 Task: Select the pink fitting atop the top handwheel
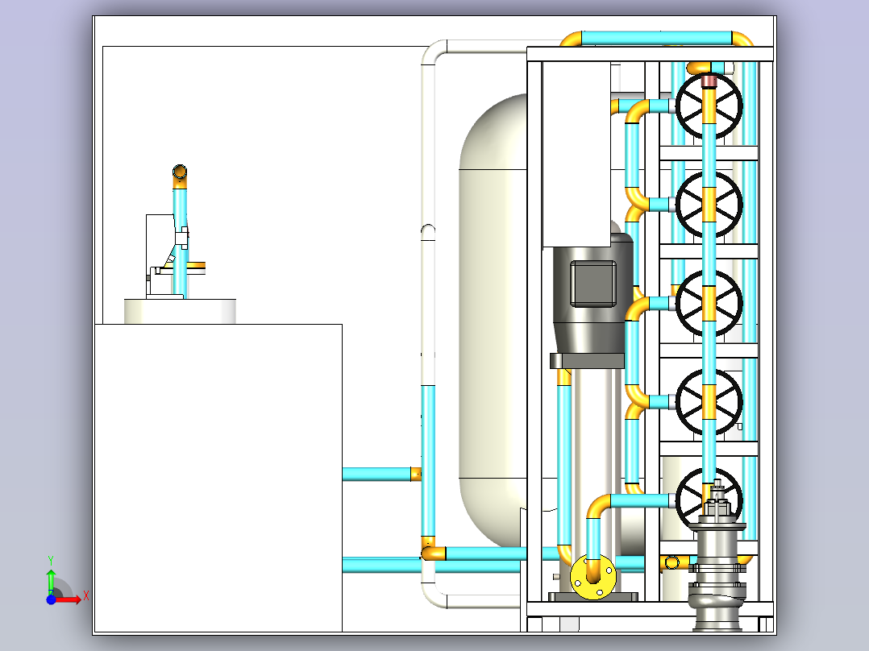(x=709, y=82)
